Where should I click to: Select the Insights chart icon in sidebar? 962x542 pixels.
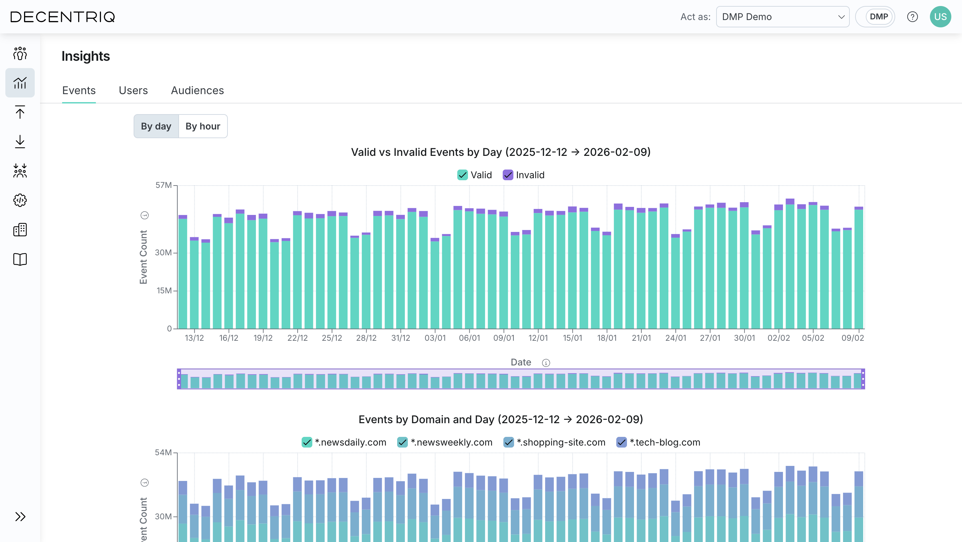coord(20,83)
